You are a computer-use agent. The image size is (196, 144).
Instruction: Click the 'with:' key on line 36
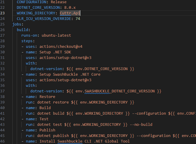[x=31, y=86]
